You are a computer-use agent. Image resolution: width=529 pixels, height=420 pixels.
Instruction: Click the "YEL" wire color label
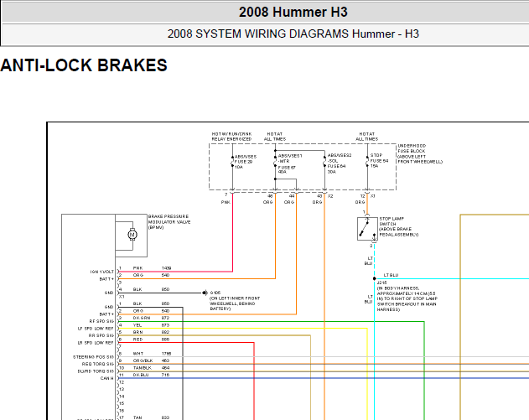pos(137,325)
